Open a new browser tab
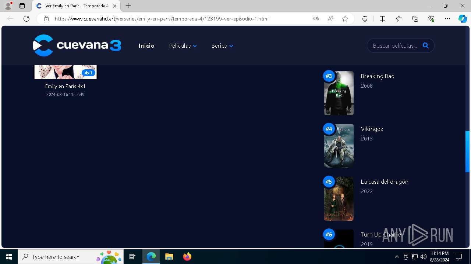The height and width of the screenshot is (264, 471). pyautogui.click(x=128, y=6)
